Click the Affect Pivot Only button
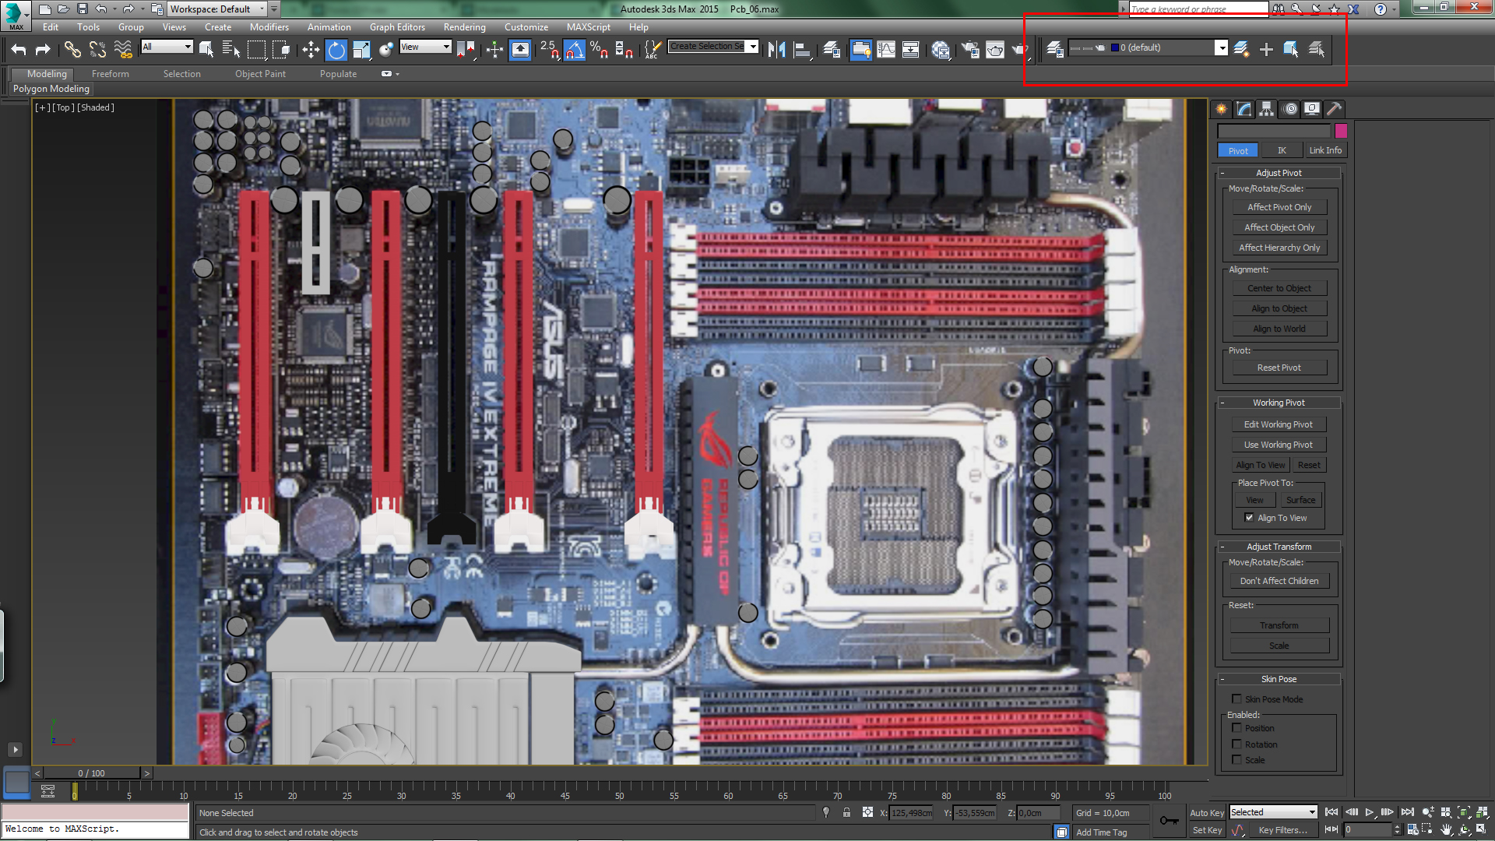 tap(1279, 207)
